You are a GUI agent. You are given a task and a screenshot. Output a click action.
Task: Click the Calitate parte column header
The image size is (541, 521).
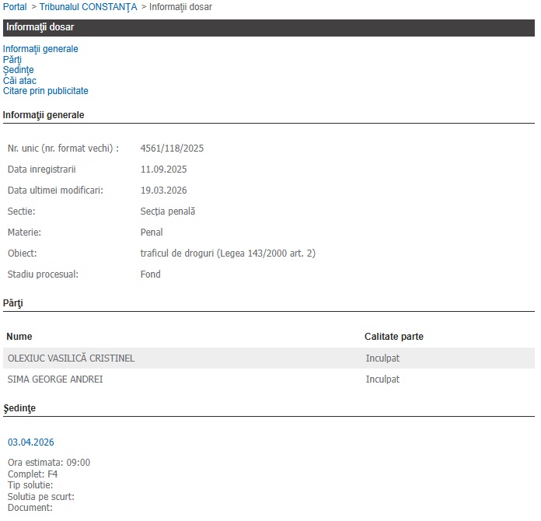394,337
